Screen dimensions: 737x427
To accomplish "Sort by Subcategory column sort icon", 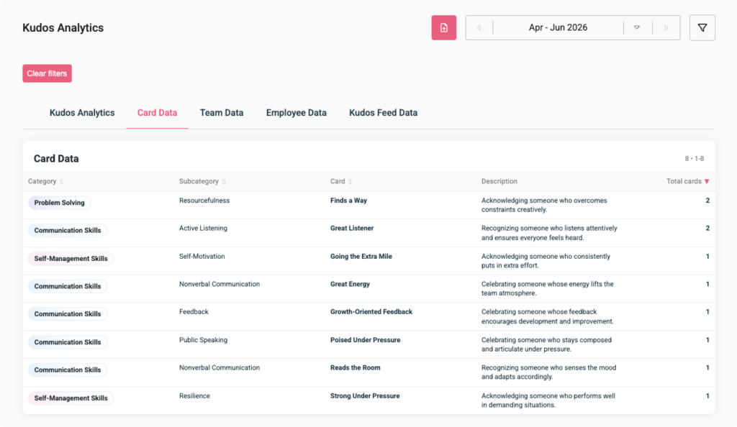I will pyautogui.click(x=224, y=182).
